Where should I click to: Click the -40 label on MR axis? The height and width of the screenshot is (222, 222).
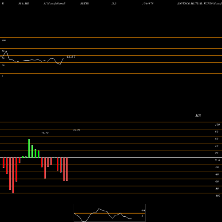[x=217, y=174]
